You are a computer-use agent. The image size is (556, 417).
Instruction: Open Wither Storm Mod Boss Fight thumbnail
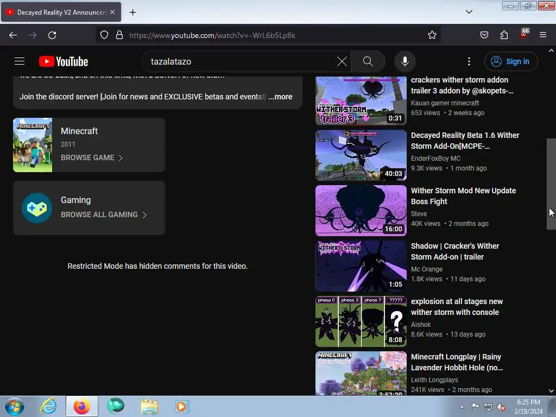point(361,211)
